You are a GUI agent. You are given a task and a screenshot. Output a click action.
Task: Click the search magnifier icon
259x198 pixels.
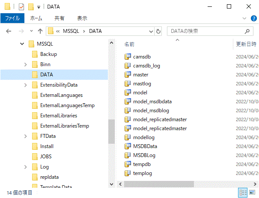pyautogui.click(x=247, y=31)
